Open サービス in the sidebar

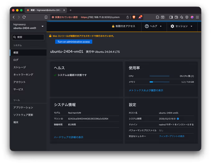click(28, 89)
